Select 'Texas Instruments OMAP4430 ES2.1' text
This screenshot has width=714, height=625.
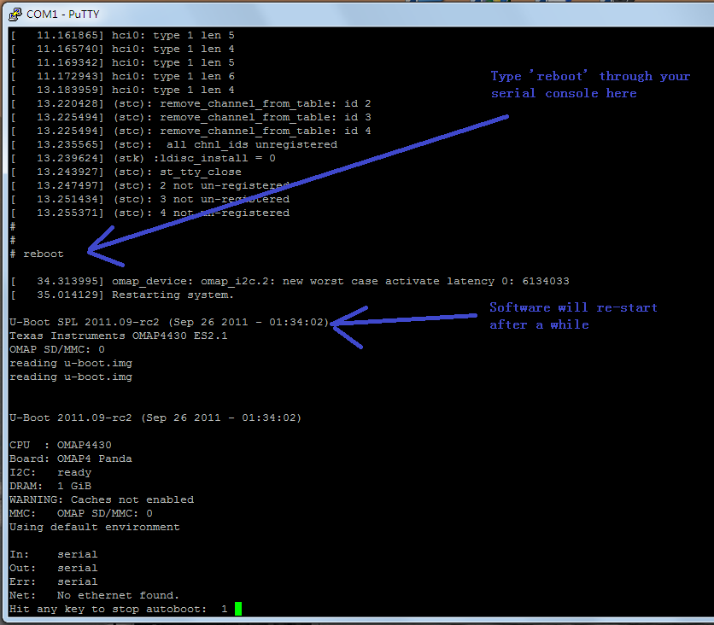coord(119,336)
